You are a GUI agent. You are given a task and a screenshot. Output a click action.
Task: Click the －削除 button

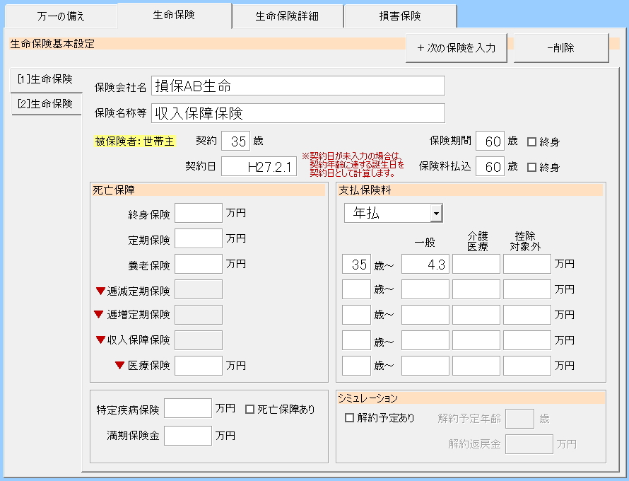tap(560, 48)
